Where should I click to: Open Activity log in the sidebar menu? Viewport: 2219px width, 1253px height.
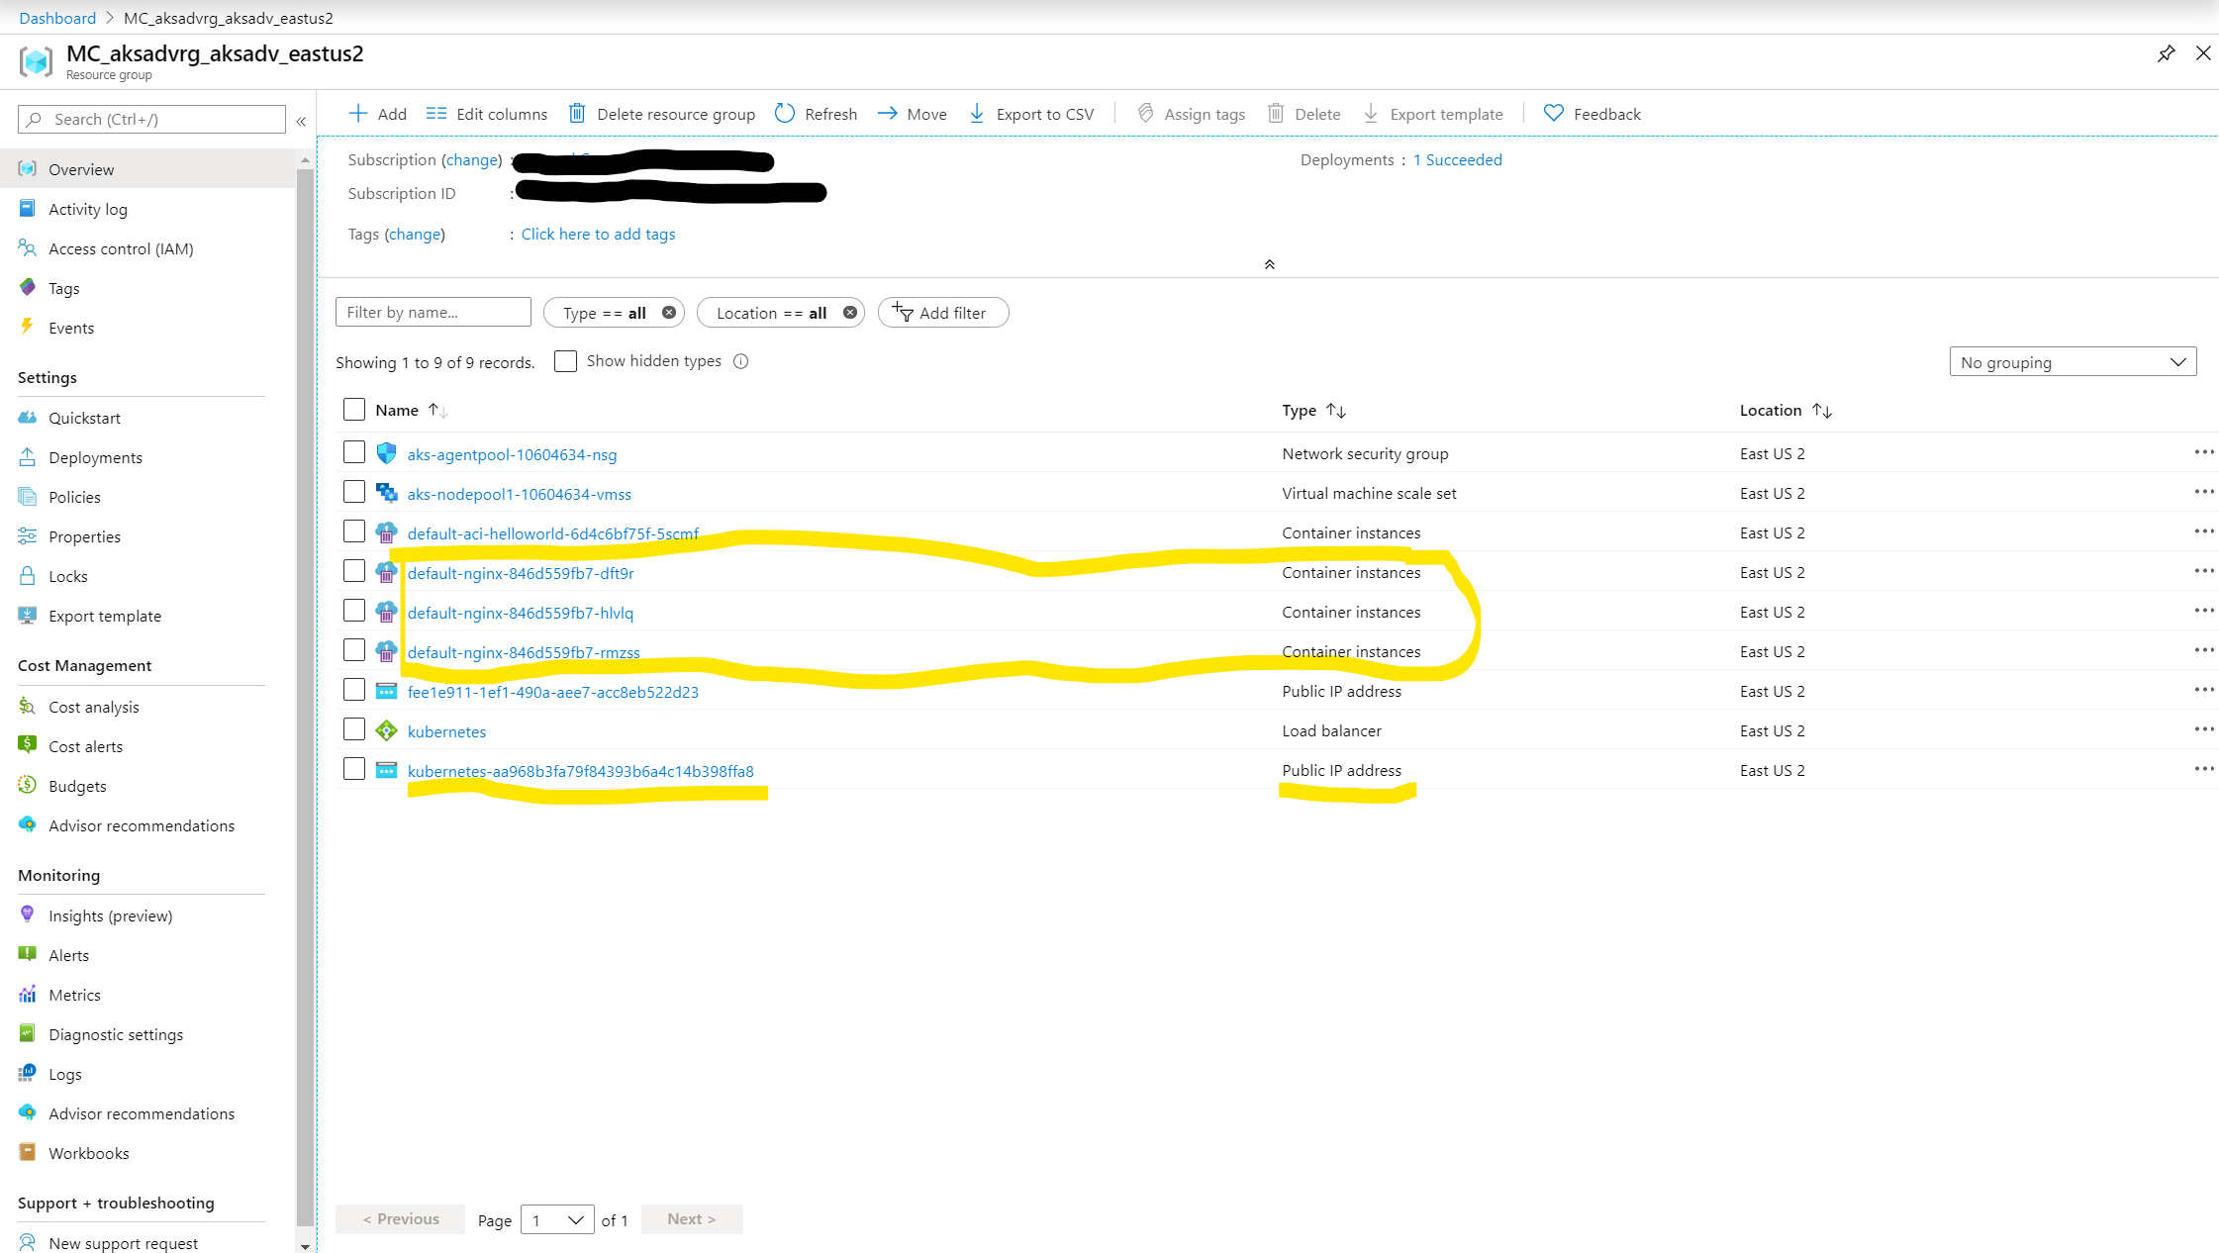(88, 209)
